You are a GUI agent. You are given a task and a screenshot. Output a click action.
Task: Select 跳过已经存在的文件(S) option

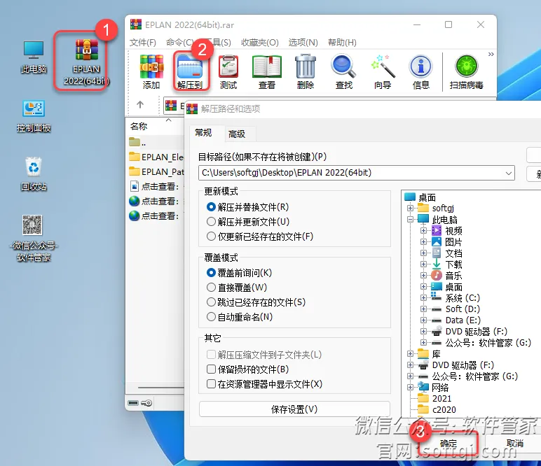pos(211,302)
